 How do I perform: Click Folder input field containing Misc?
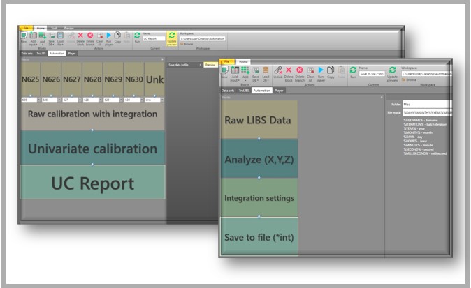(426, 105)
